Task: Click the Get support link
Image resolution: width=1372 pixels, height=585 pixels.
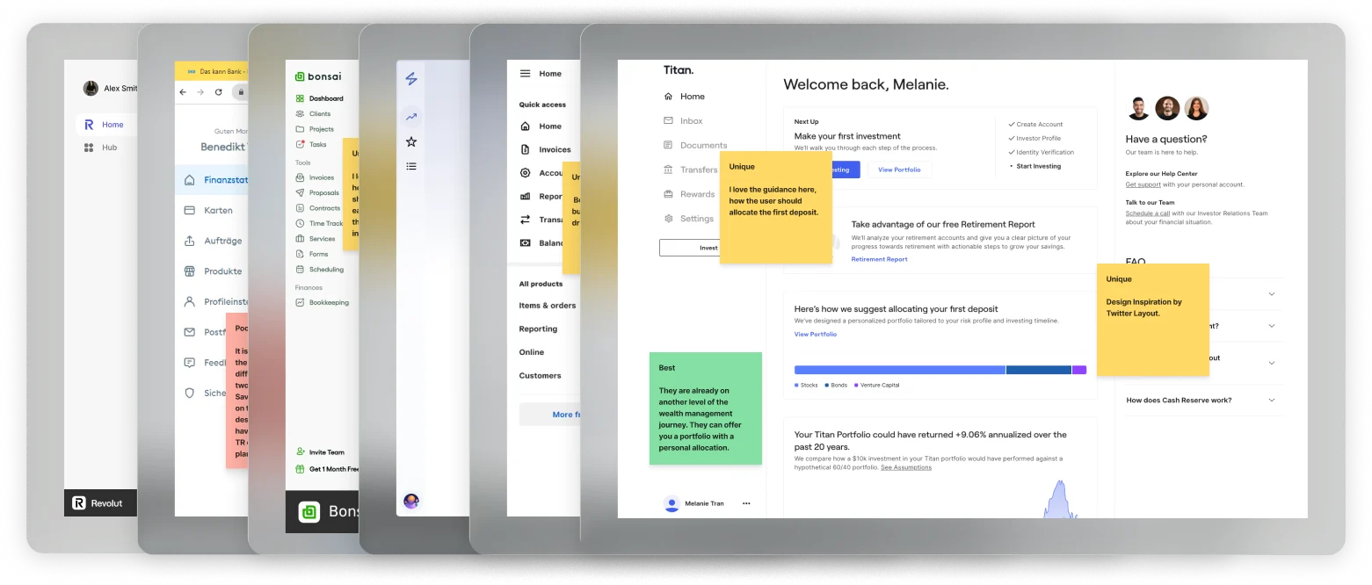Action: pyautogui.click(x=1143, y=184)
